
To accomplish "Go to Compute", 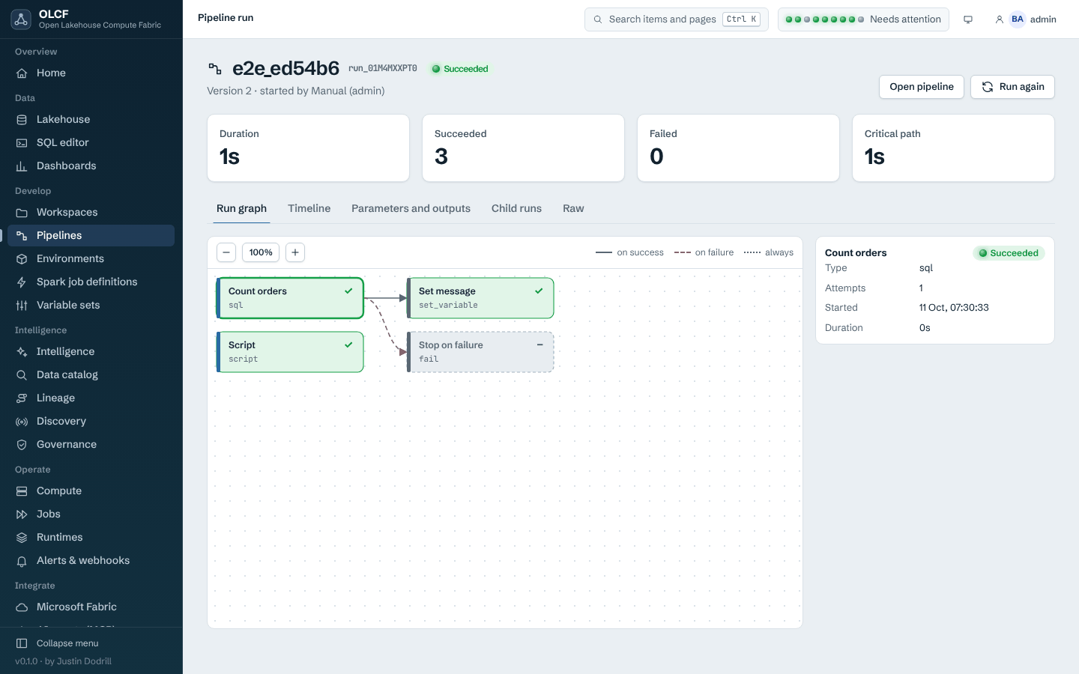I will pyautogui.click(x=91, y=491).
